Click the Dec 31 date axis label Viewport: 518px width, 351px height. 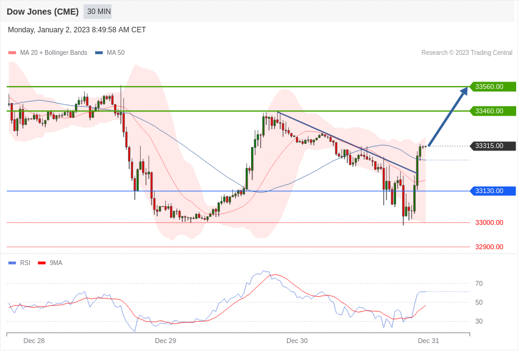[428, 341]
